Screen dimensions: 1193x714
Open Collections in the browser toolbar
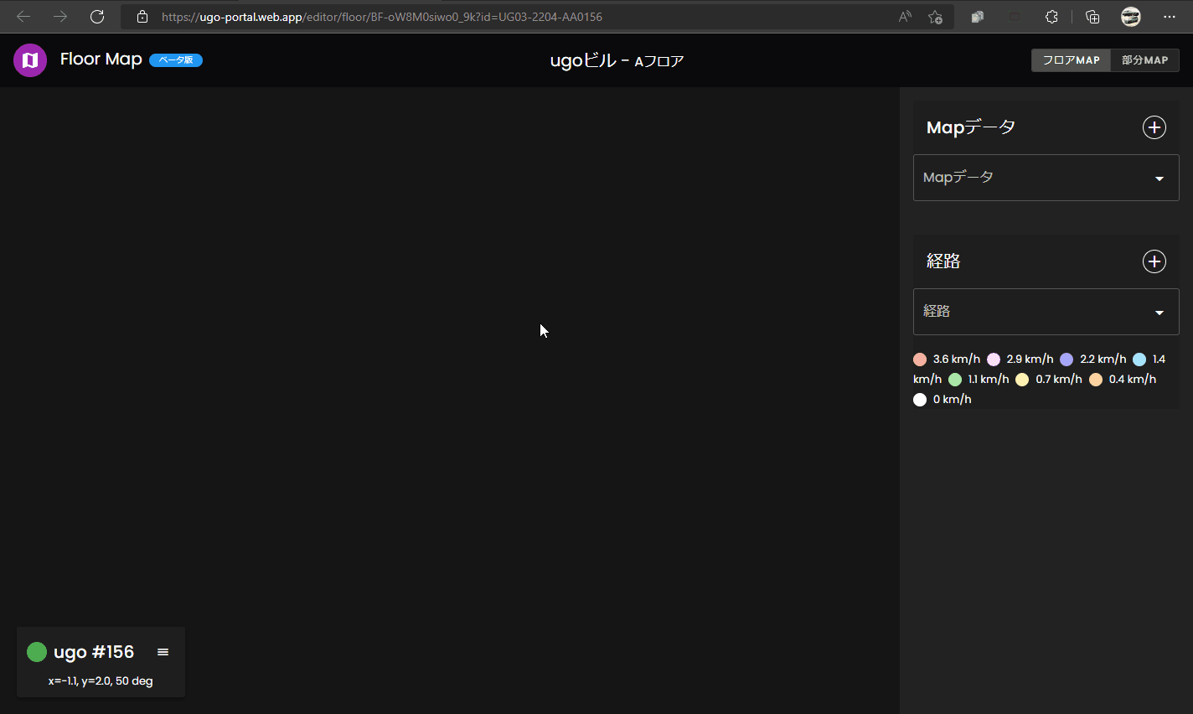point(1092,16)
